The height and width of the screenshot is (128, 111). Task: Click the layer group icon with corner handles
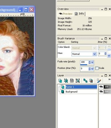78,81
